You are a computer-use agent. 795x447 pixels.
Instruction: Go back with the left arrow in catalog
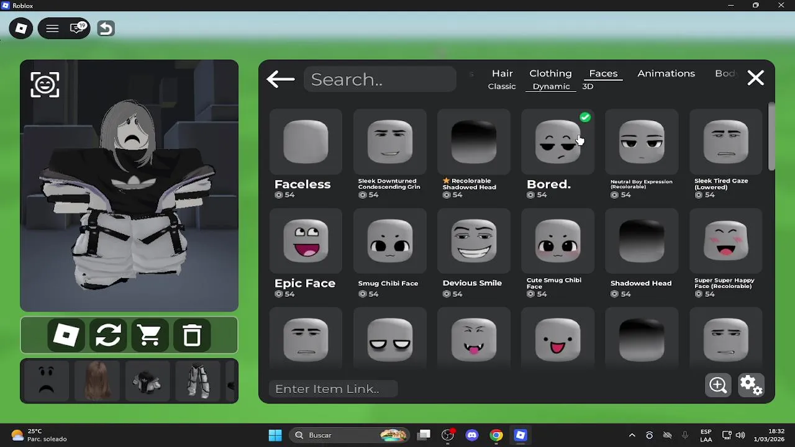pyautogui.click(x=281, y=79)
